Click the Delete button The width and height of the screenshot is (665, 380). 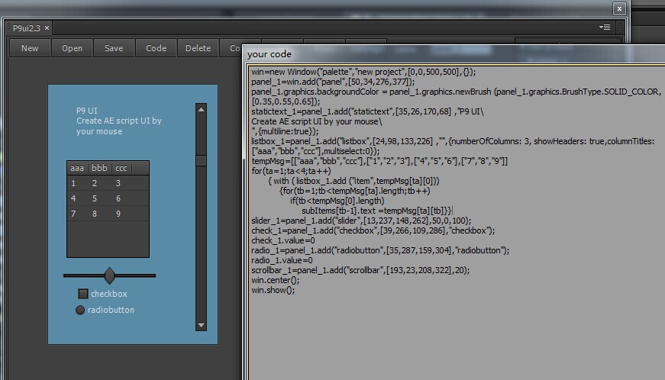(198, 48)
